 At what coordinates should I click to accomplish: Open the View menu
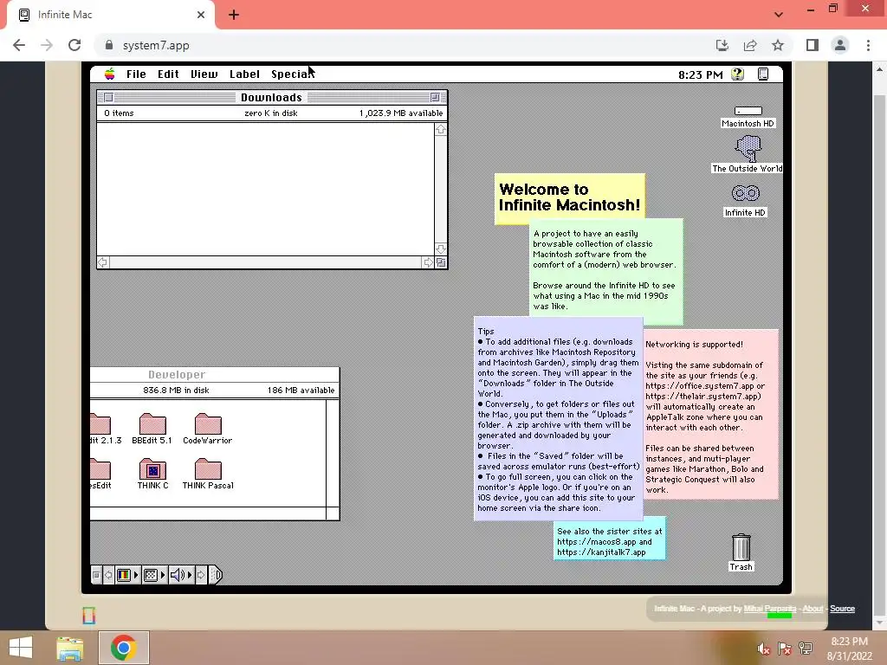click(x=204, y=74)
